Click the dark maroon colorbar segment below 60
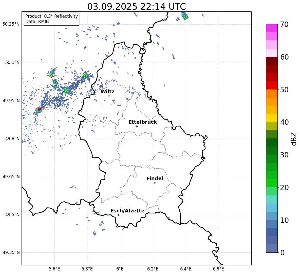300x274 pixels. coord(272,61)
